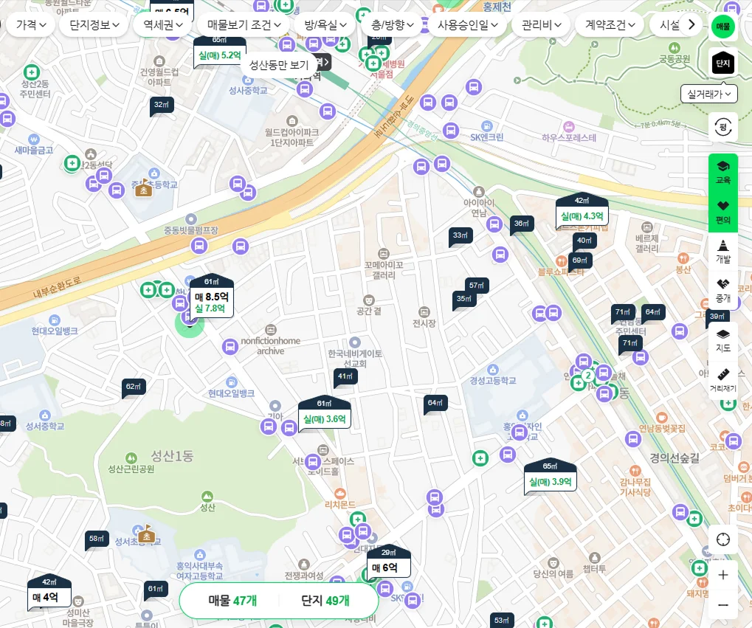The height and width of the screenshot is (628, 752).
Task: Expand the 역세권 filter
Action: tap(163, 24)
